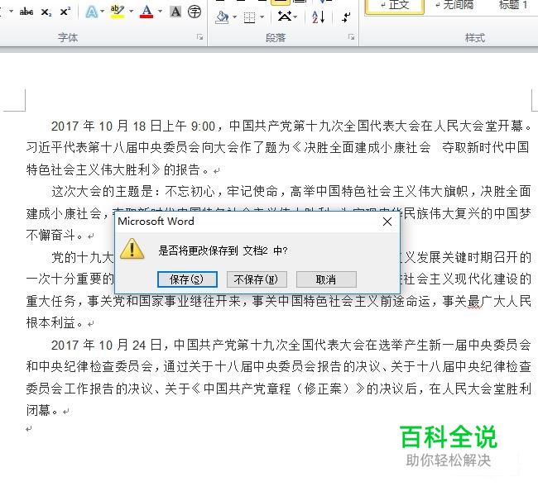The width and height of the screenshot is (538, 496).
Task: Click 保存(S) button in dialog
Action: click(187, 279)
